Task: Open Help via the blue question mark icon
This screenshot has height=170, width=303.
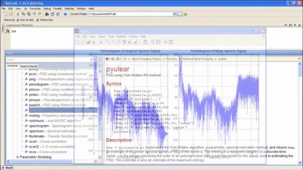Action: pos(65,14)
